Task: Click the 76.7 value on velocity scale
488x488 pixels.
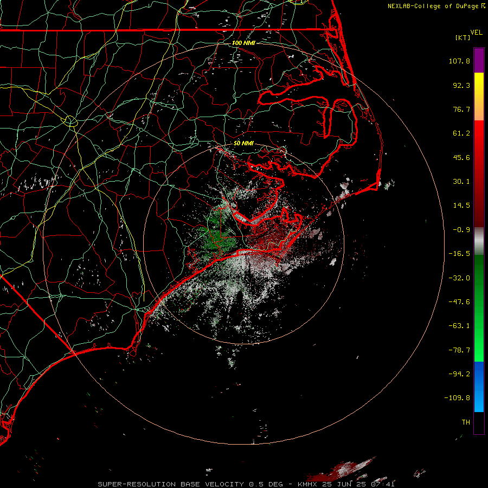Action: click(x=461, y=109)
